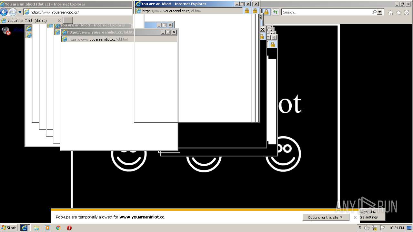Open the IE Home icon

point(391,13)
